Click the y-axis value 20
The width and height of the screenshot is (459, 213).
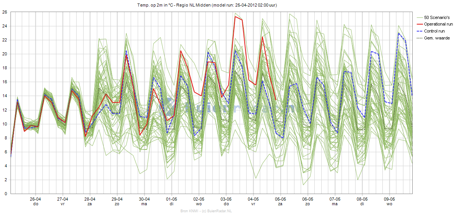(x=5, y=54)
